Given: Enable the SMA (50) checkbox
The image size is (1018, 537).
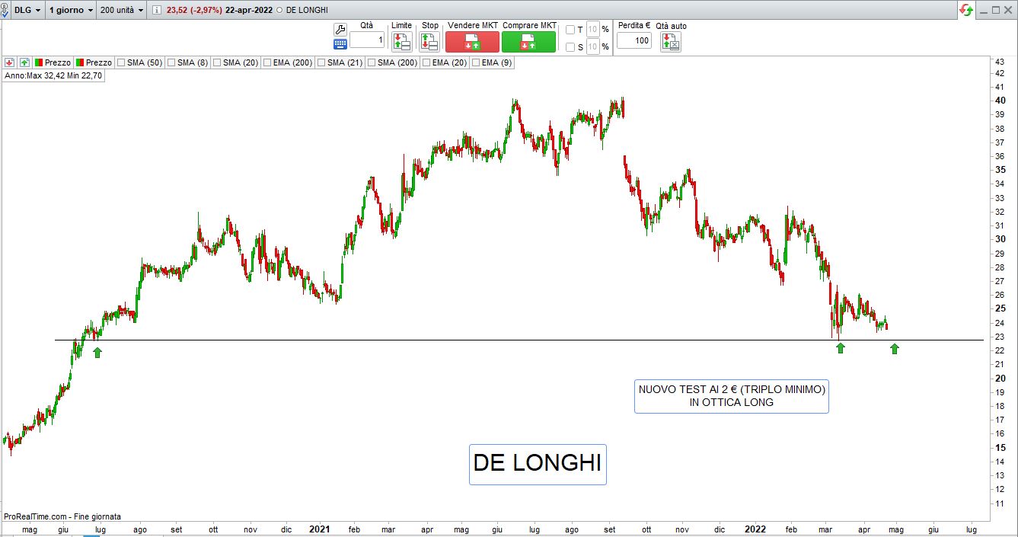Looking at the screenshot, I should [x=121, y=62].
